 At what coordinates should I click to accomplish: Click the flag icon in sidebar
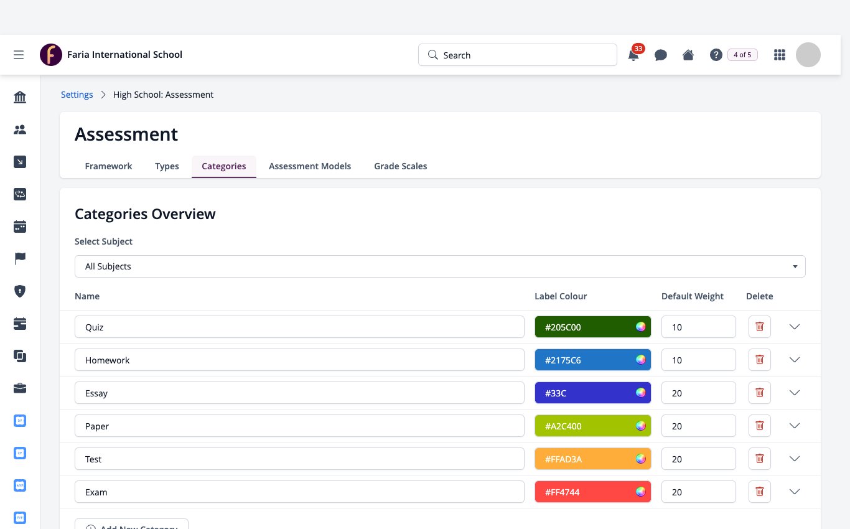coord(20,258)
